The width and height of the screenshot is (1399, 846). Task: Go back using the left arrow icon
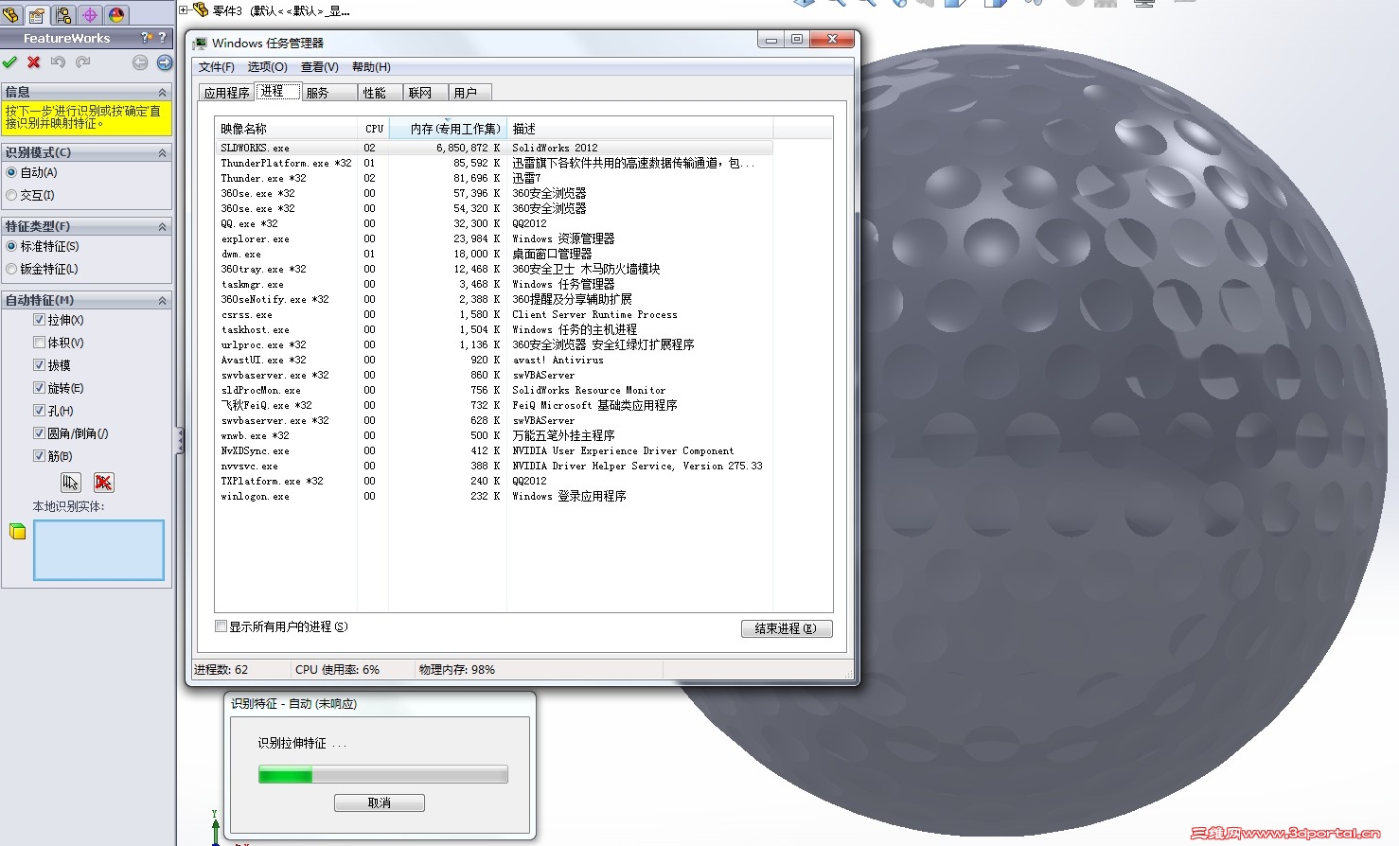(140, 62)
